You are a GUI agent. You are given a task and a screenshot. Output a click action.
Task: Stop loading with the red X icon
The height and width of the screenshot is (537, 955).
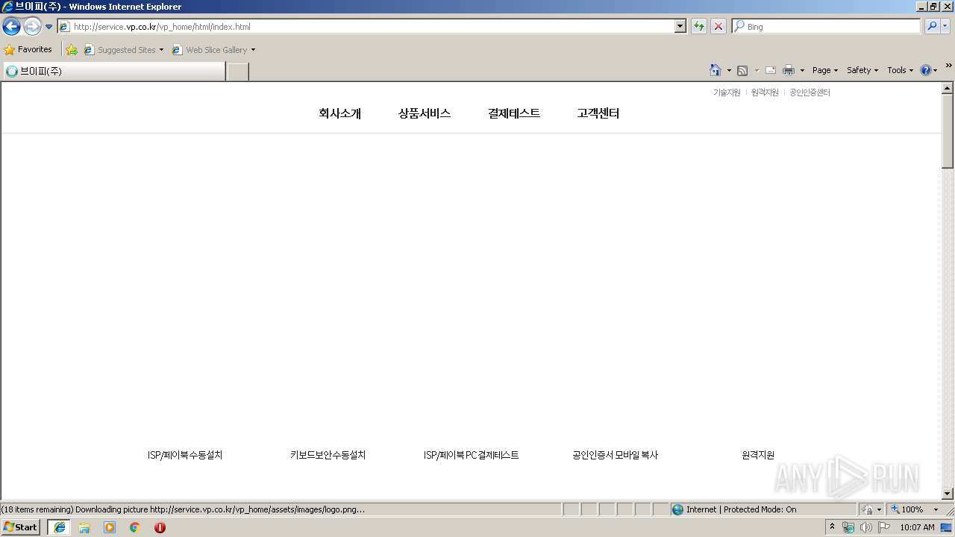pos(718,27)
